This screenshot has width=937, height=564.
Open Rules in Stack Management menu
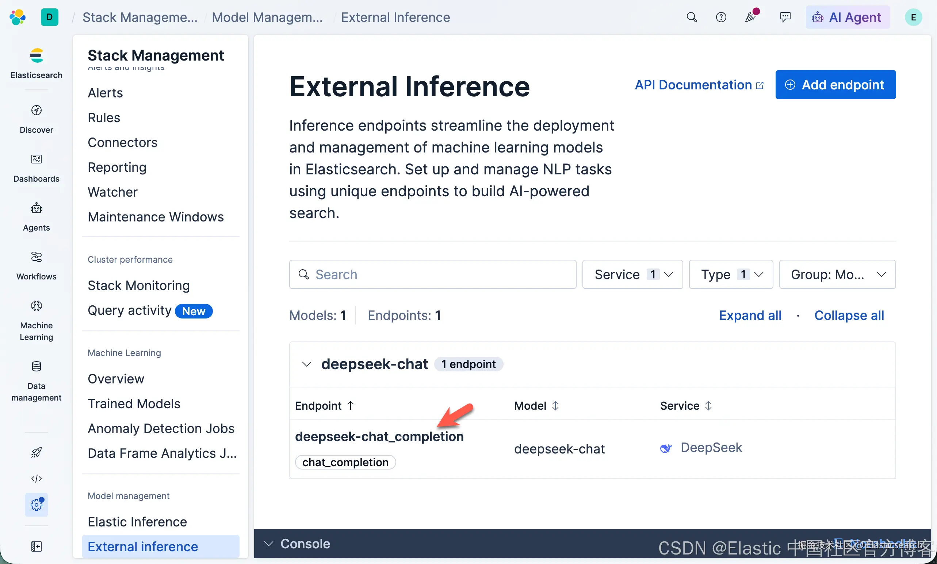click(x=104, y=117)
